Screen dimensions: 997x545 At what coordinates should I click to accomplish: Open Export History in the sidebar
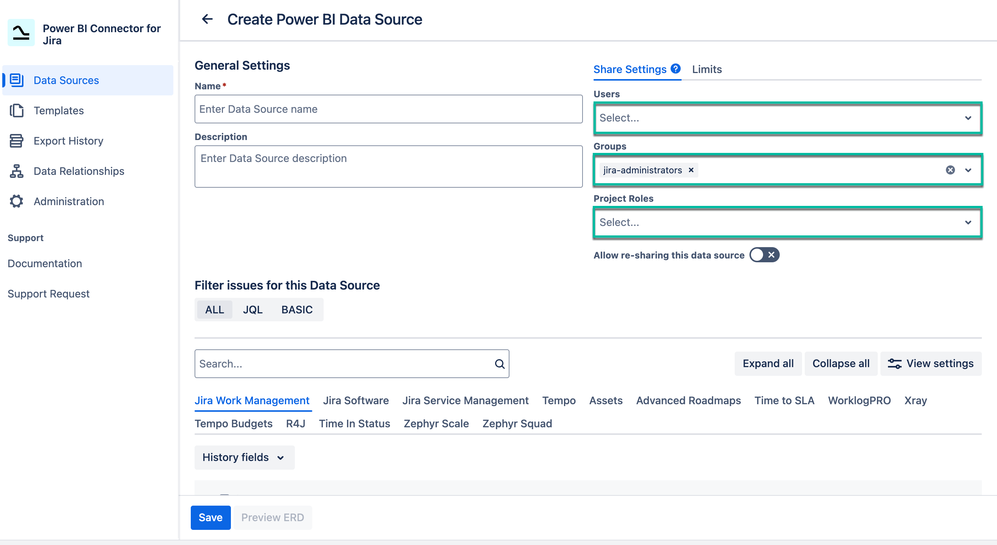[x=68, y=141]
